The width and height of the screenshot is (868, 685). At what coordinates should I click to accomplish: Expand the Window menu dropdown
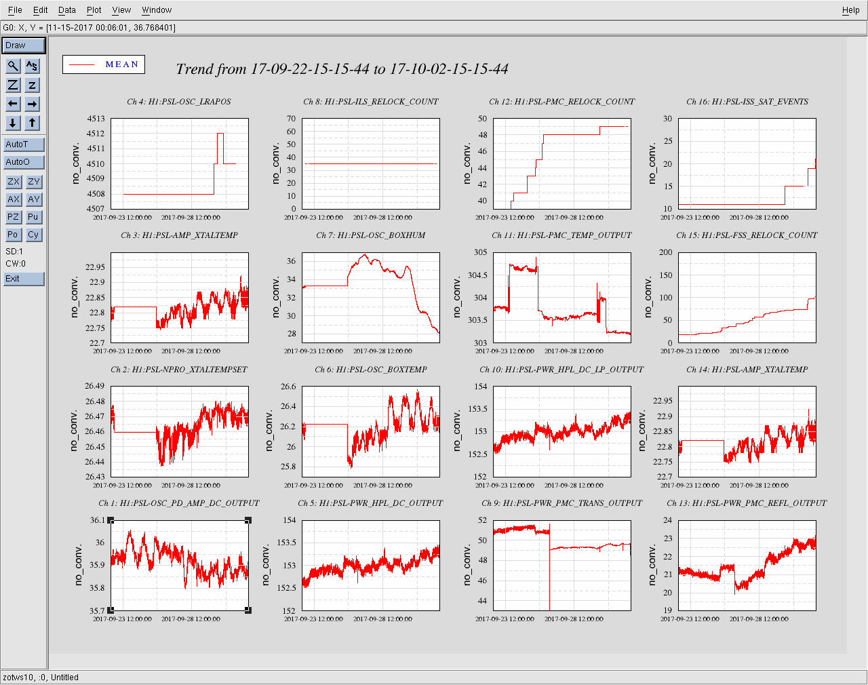156,10
